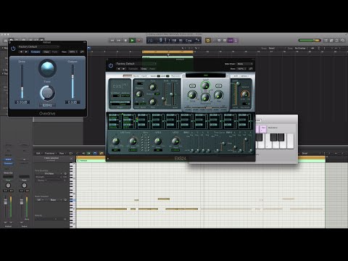Open EXS24 Factory Default preset menu
348x261 pixels.
[136, 64]
